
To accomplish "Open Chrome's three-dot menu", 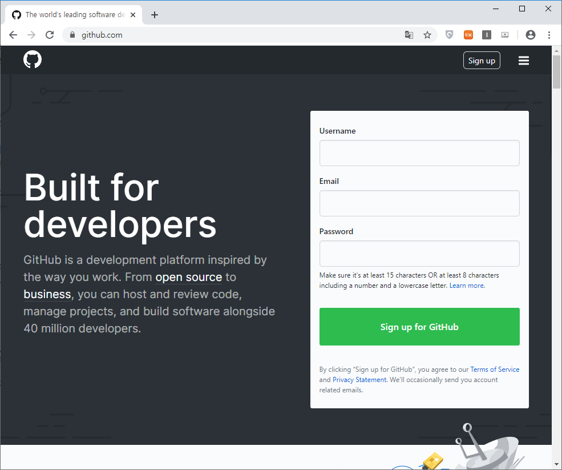I will (549, 35).
